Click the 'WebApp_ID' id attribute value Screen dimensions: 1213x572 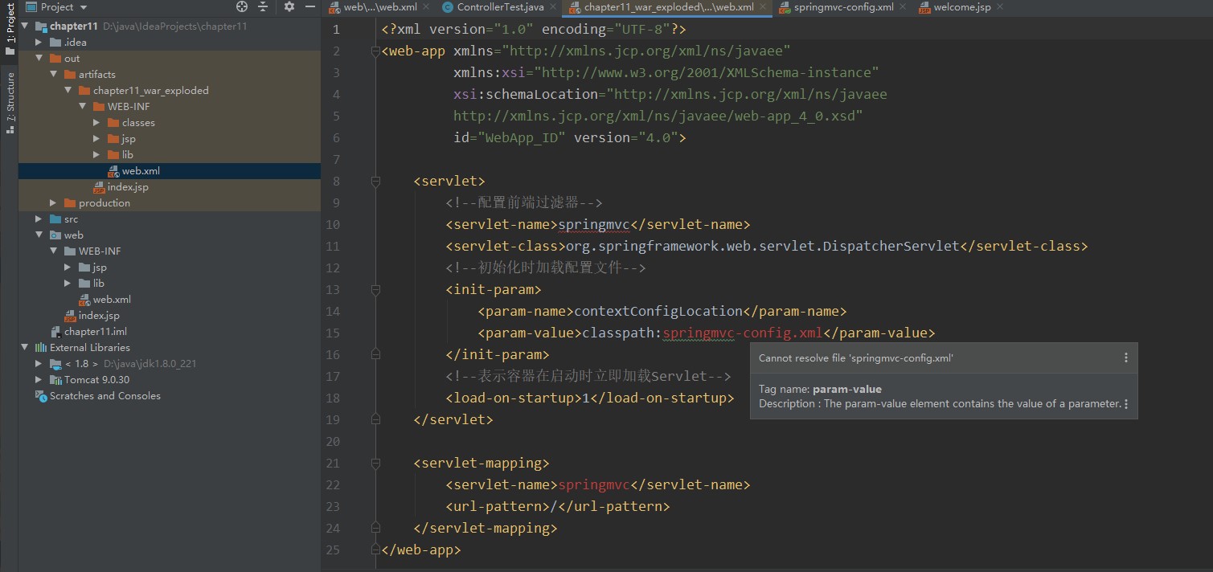522,137
